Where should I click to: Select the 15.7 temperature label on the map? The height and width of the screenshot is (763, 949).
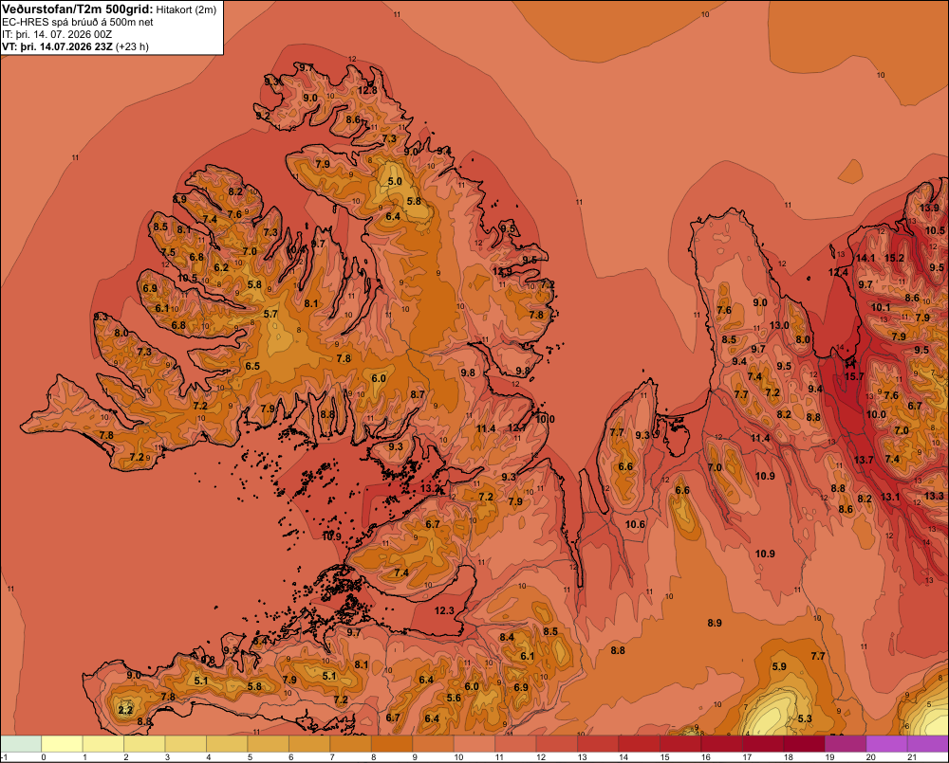click(854, 376)
